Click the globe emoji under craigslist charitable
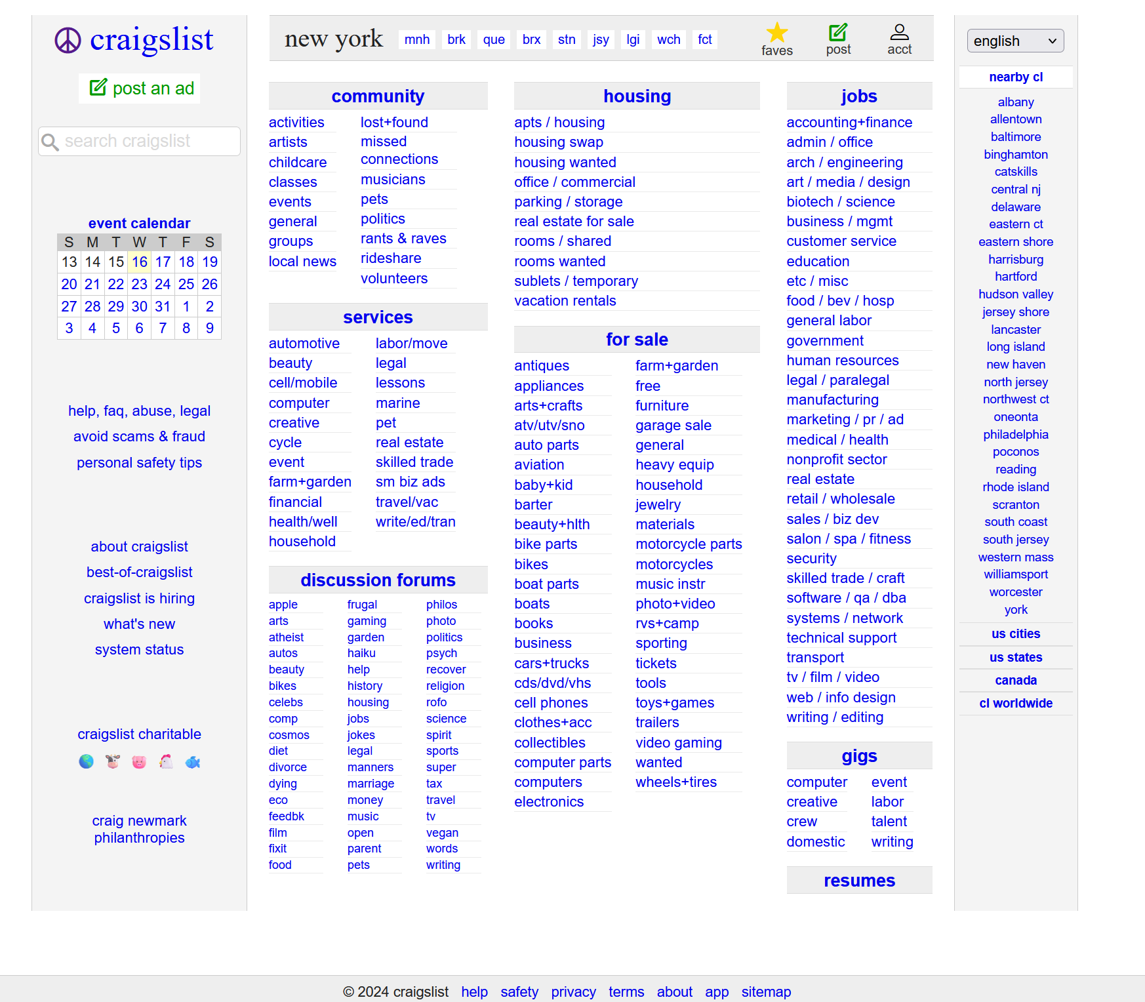The height and width of the screenshot is (1002, 1145). coord(86,761)
